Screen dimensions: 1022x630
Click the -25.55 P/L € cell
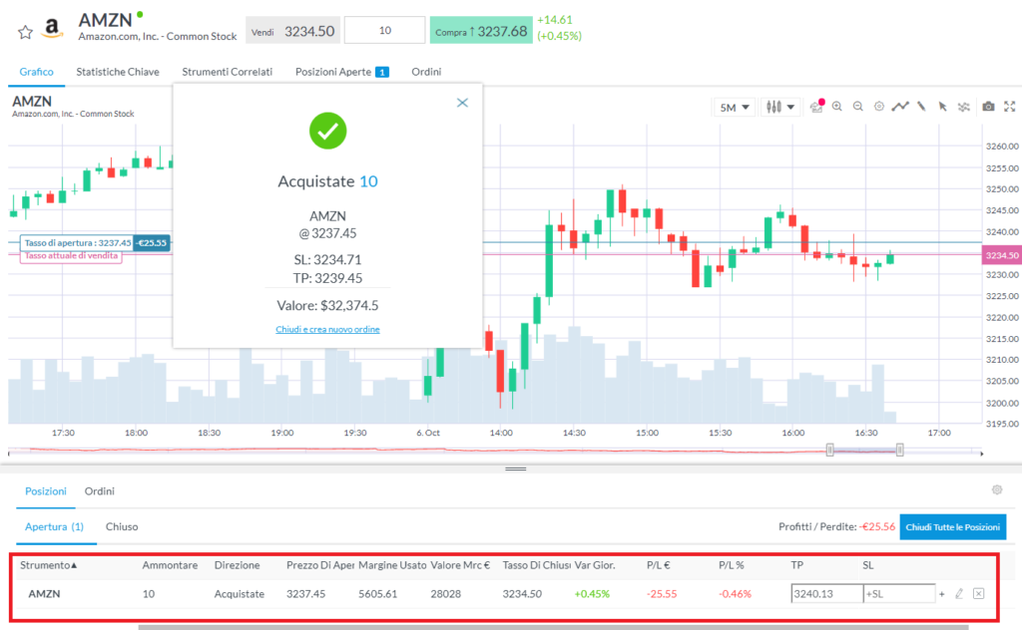pyautogui.click(x=662, y=593)
